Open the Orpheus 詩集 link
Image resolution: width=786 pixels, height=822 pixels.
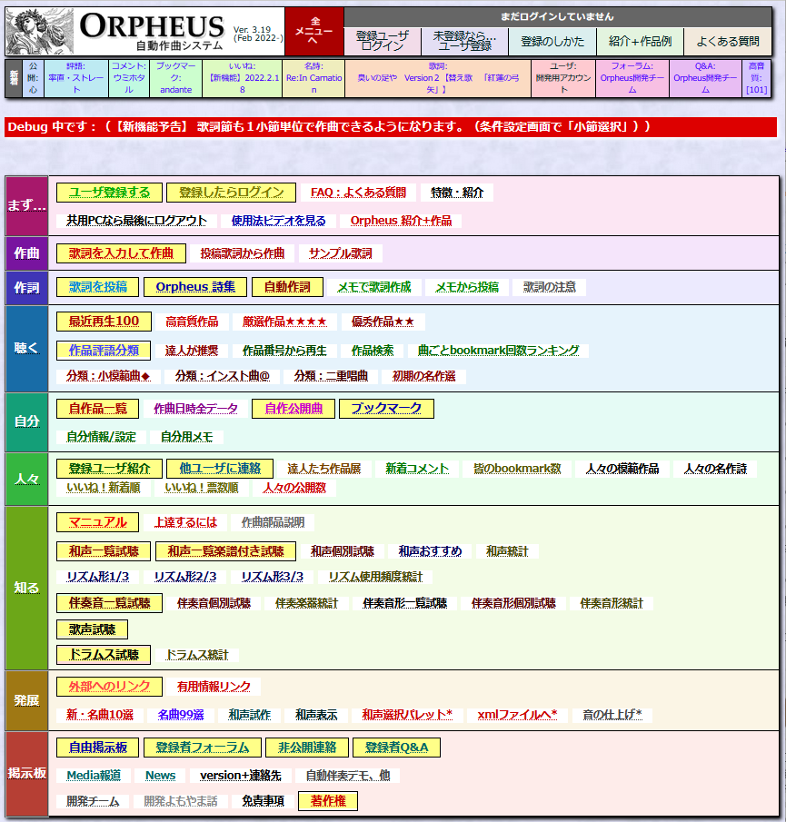click(195, 287)
